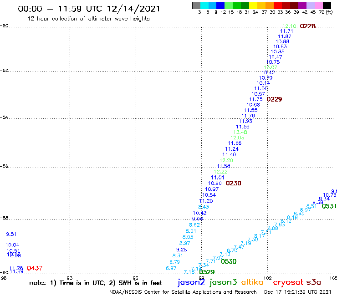
Task: Select the cryosat satellite legend label
Action: 288,283
